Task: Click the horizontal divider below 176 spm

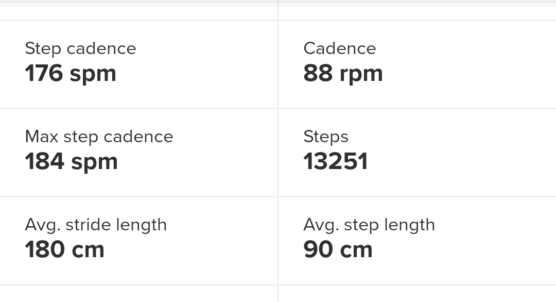Action: point(138,109)
